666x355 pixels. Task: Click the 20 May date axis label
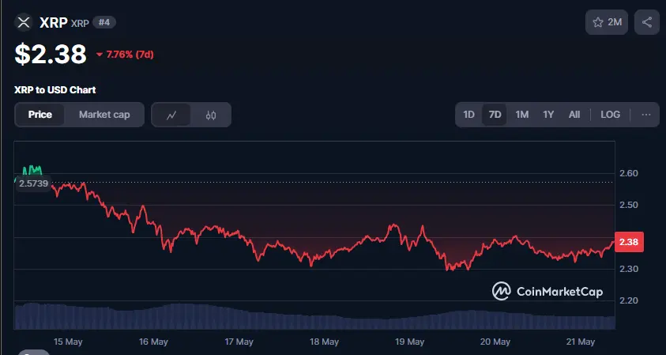tap(495, 342)
